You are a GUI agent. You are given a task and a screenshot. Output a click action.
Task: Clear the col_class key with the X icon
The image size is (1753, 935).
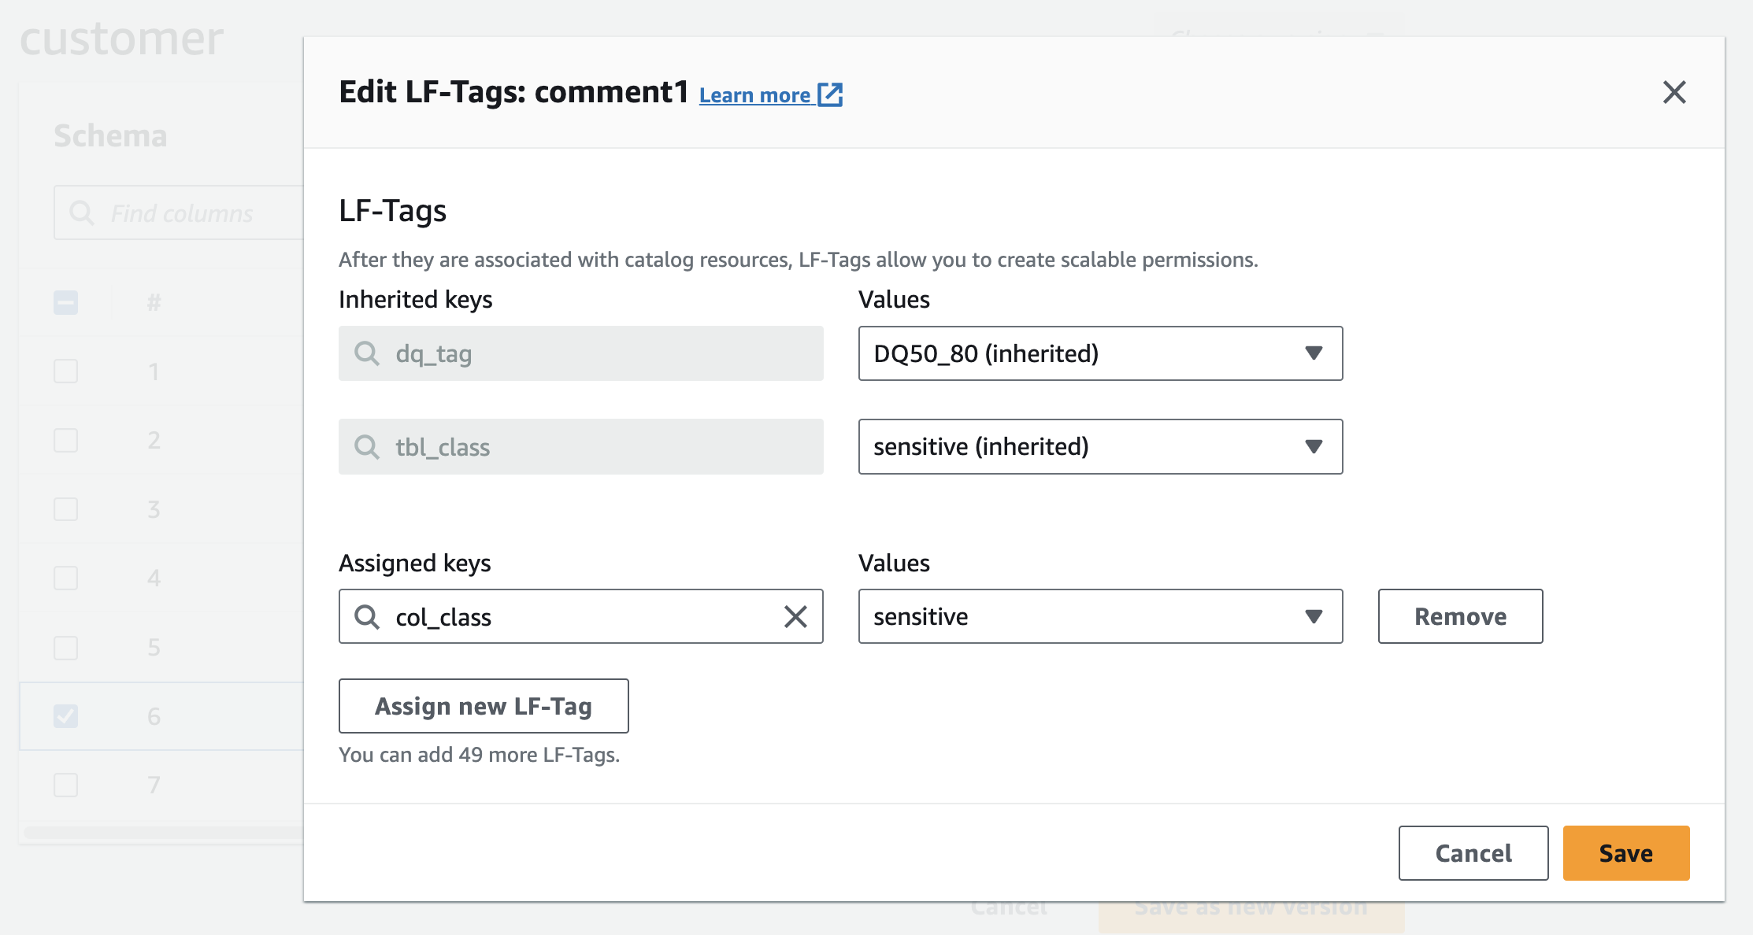(x=795, y=616)
